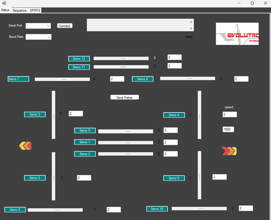Image resolution: width=271 pixels, height=220 pixels.
Task: Click the speed input field
Action: point(229,115)
